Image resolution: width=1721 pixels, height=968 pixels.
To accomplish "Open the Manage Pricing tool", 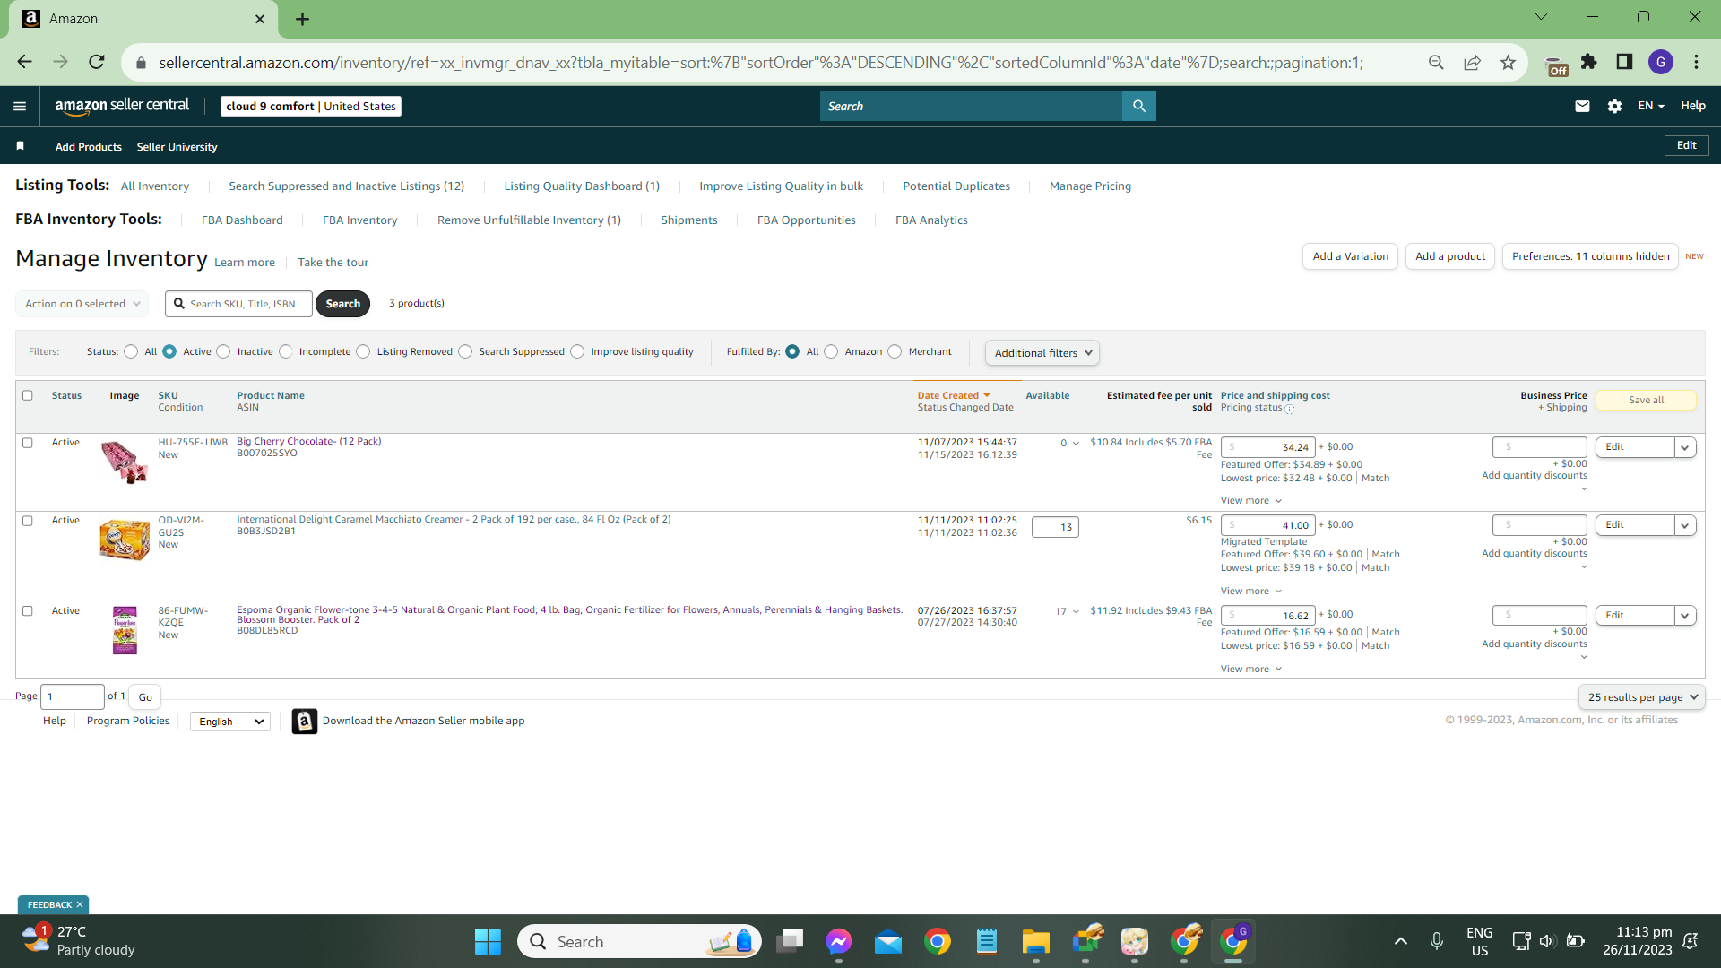I will click(1090, 186).
